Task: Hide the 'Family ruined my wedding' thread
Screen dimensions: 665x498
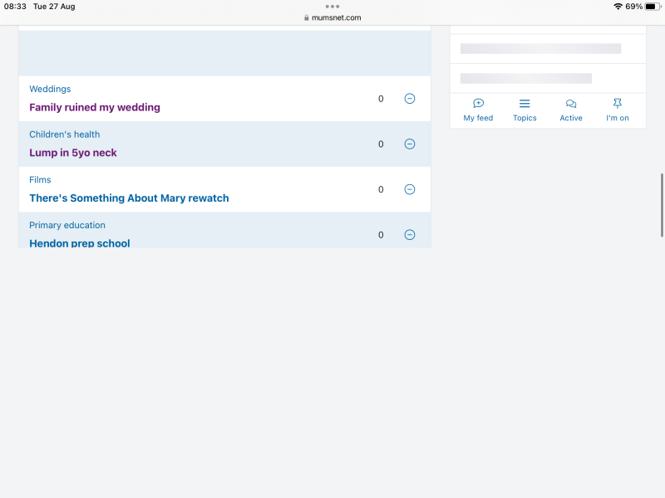Action: pyautogui.click(x=409, y=99)
